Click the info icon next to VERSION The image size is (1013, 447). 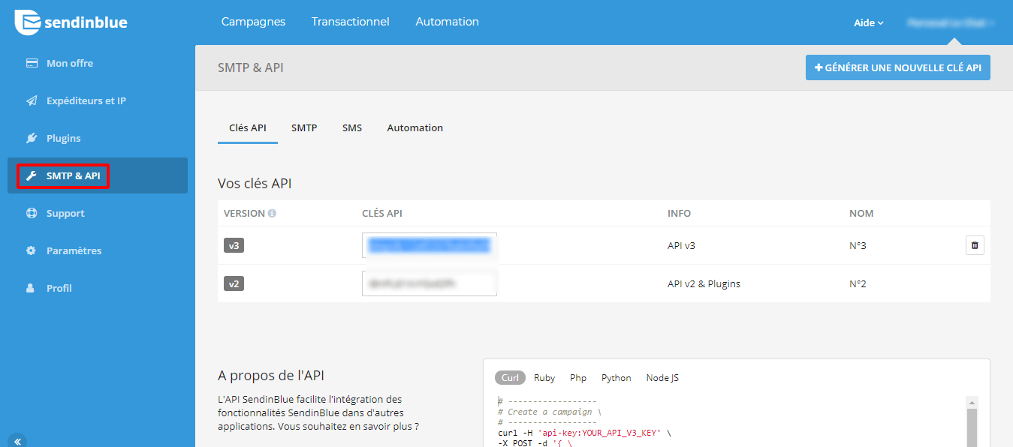coord(272,213)
